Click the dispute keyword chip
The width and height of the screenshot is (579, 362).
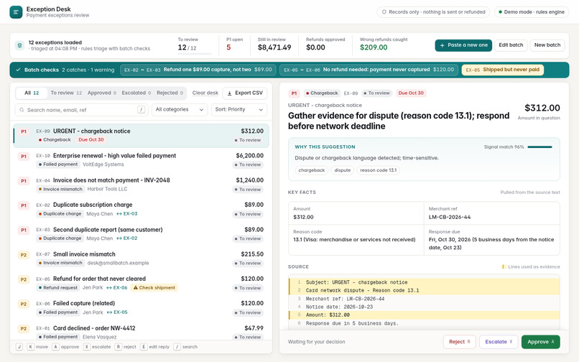(x=343, y=170)
